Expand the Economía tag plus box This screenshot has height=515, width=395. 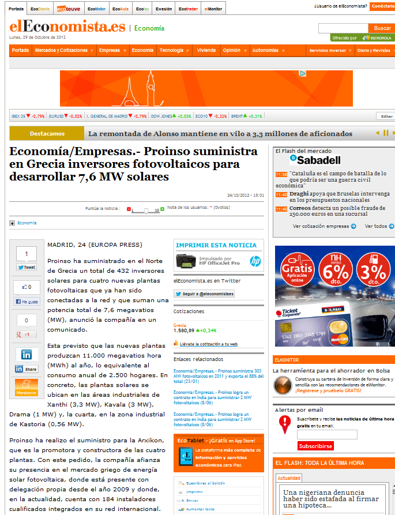pyautogui.click(x=12, y=223)
